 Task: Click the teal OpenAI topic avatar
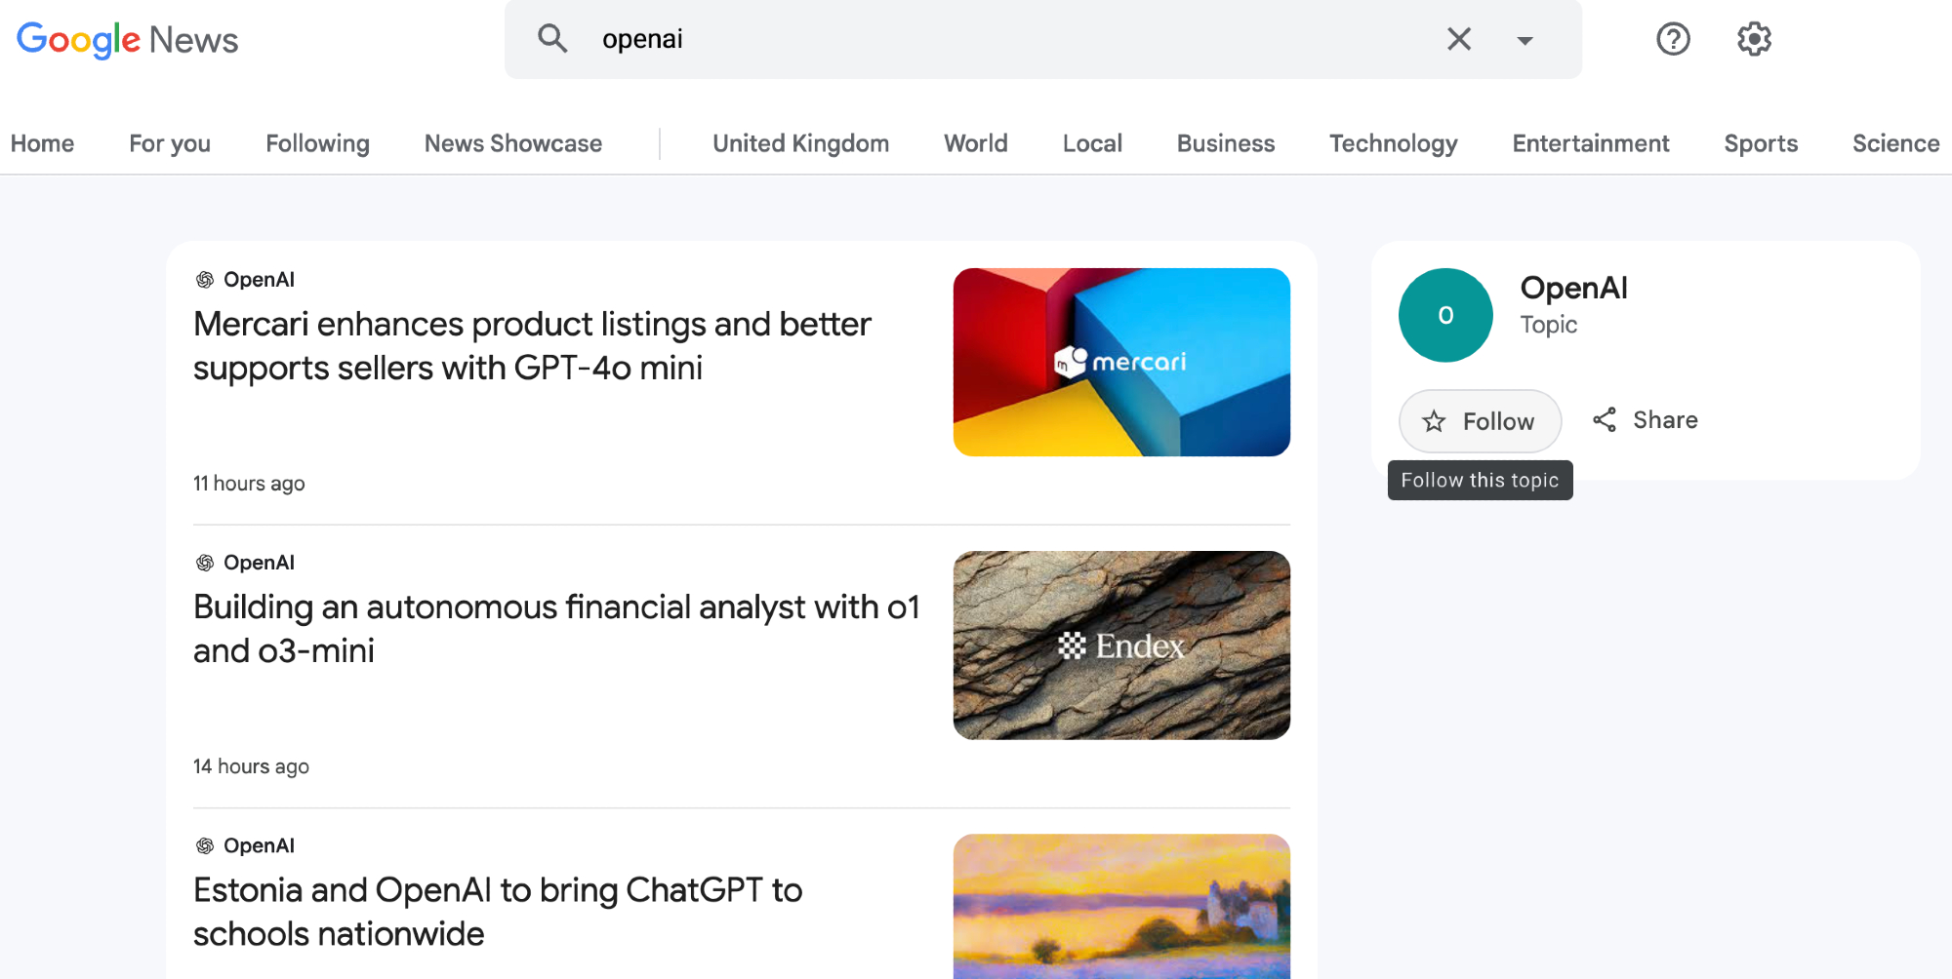click(1445, 315)
